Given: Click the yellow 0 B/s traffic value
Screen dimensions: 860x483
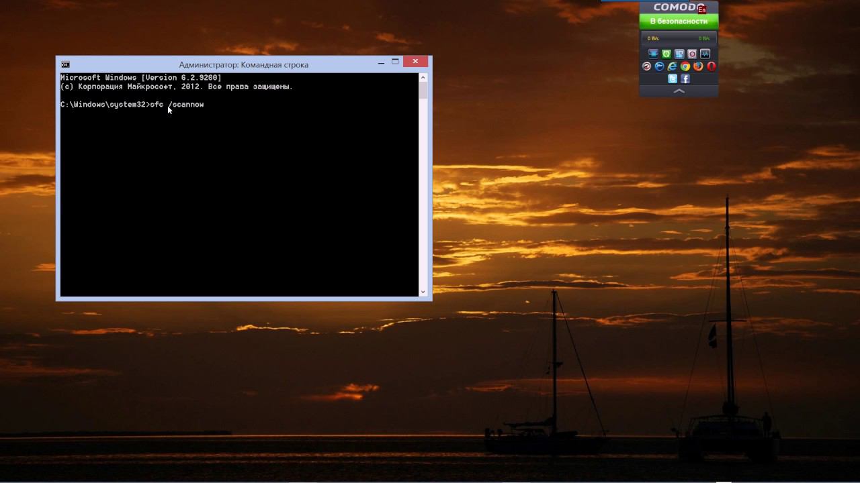Looking at the screenshot, I should pyautogui.click(x=653, y=39).
